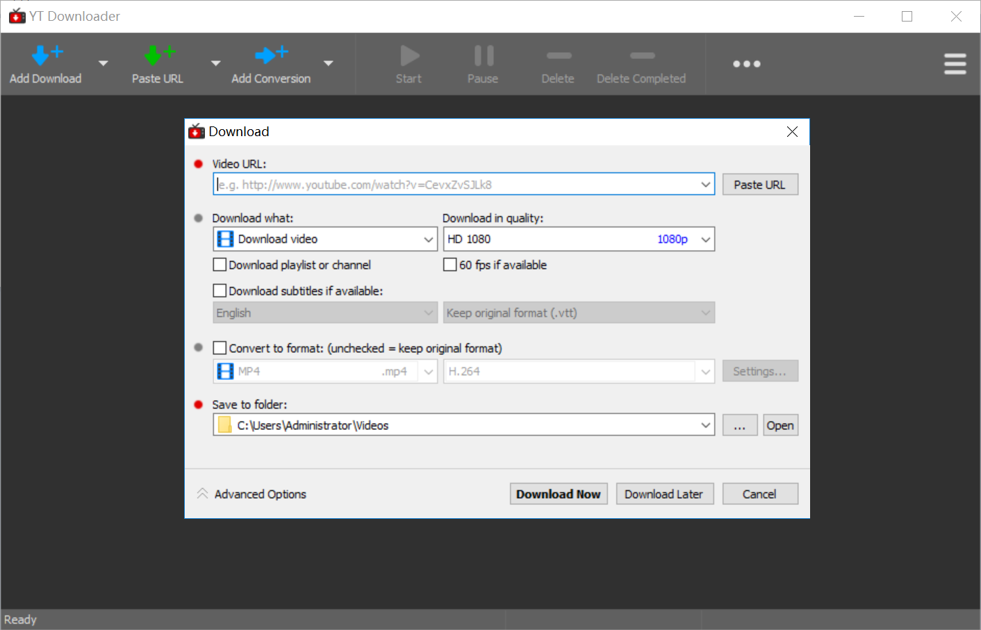Screen dimensions: 981x630
Task: Click the Pause toolbar icon
Action: click(x=484, y=56)
